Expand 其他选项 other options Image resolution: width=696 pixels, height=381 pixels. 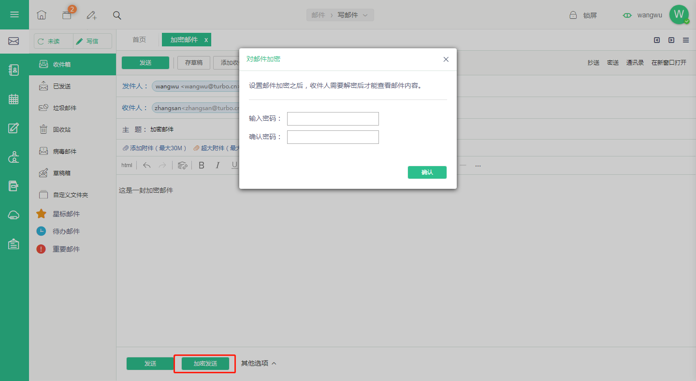tap(259, 363)
